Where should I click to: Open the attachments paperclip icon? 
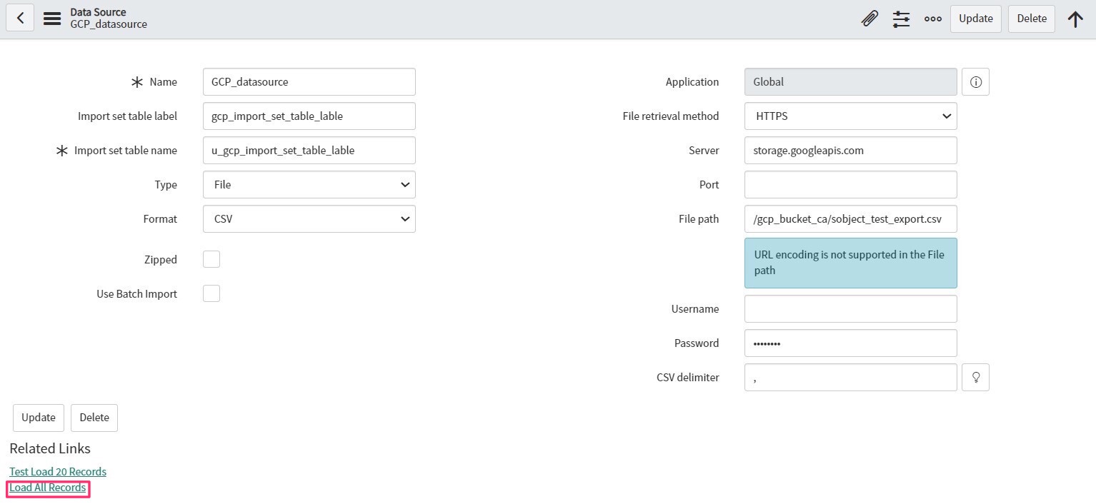869,19
